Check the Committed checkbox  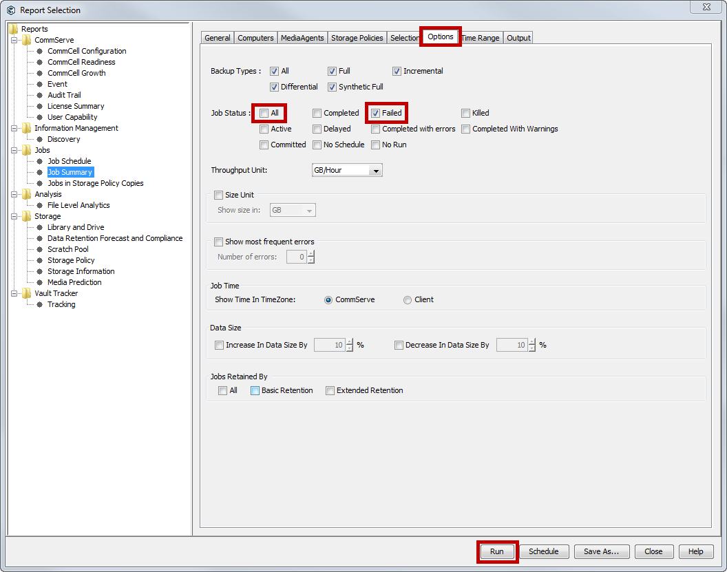pyautogui.click(x=264, y=145)
